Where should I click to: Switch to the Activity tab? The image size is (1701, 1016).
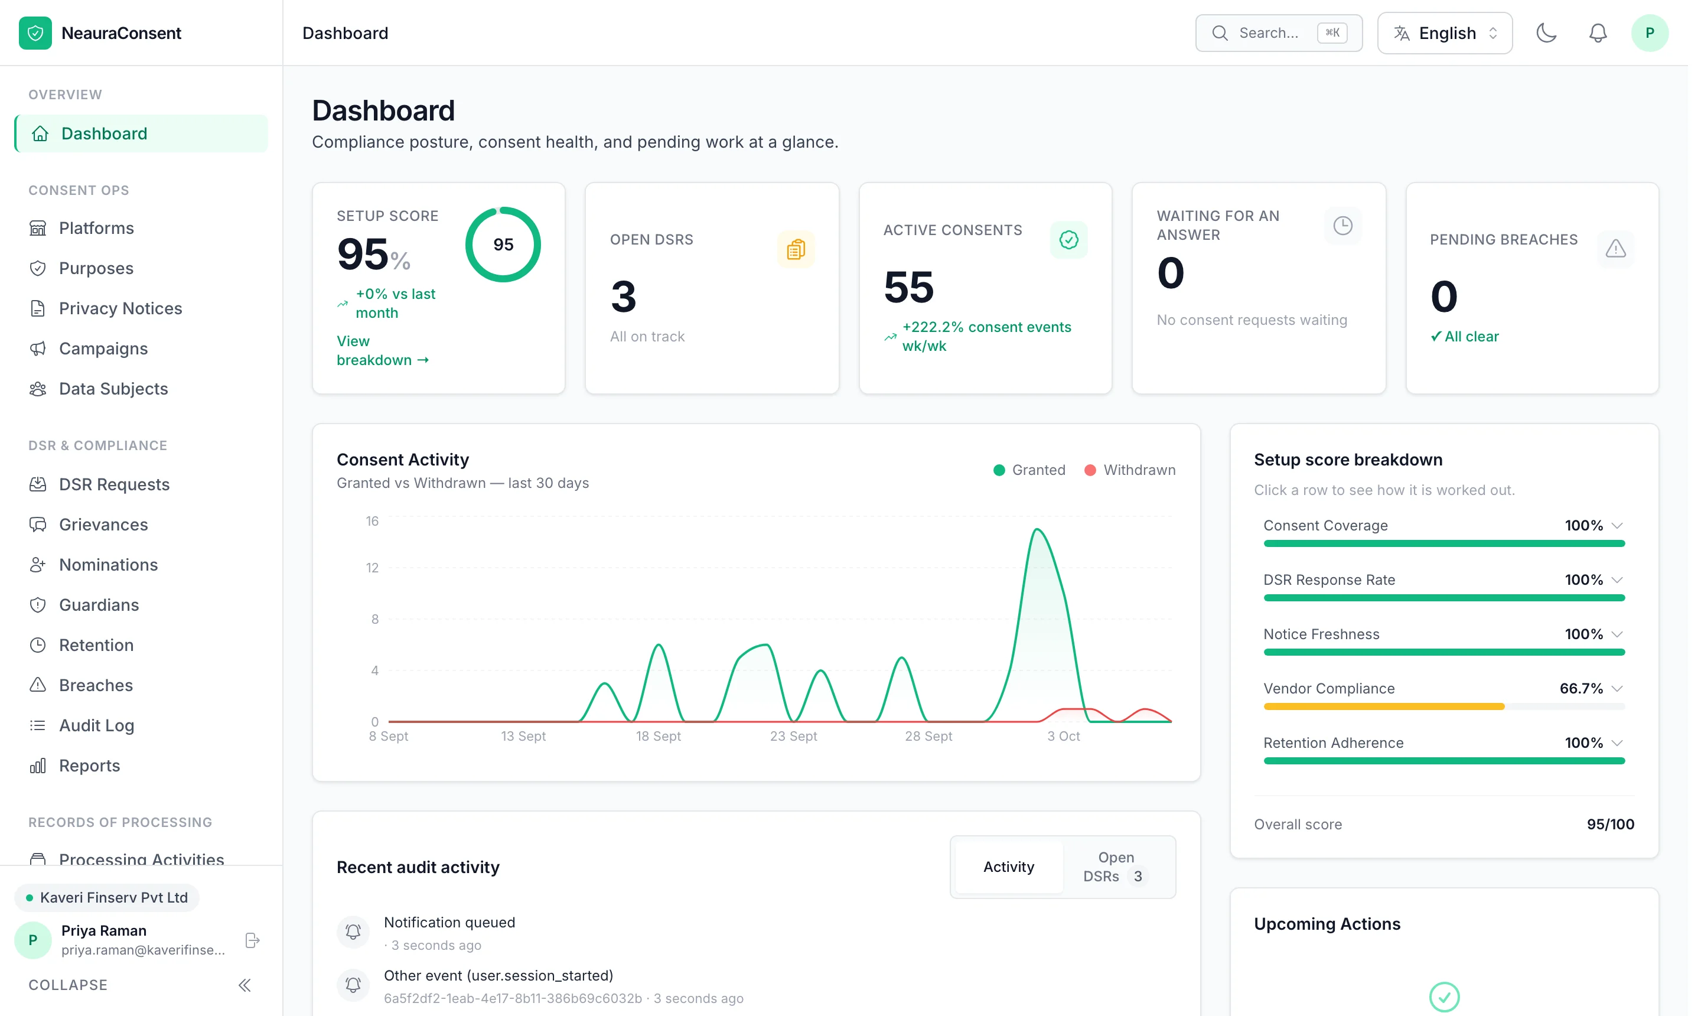click(x=1008, y=867)
